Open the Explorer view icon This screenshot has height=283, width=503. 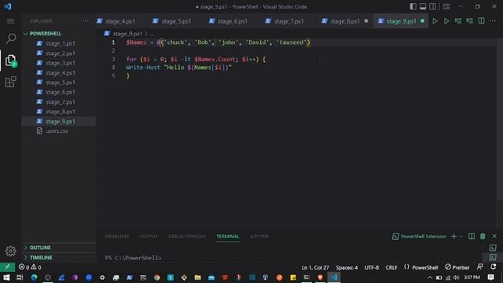[x=10, y=61]
